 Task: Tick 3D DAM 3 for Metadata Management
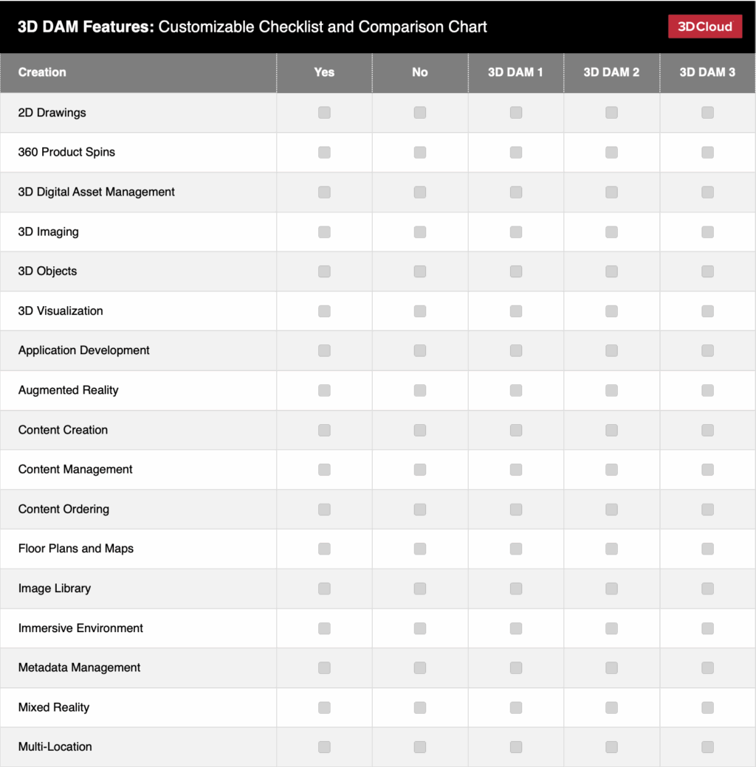tap(707, 667)
